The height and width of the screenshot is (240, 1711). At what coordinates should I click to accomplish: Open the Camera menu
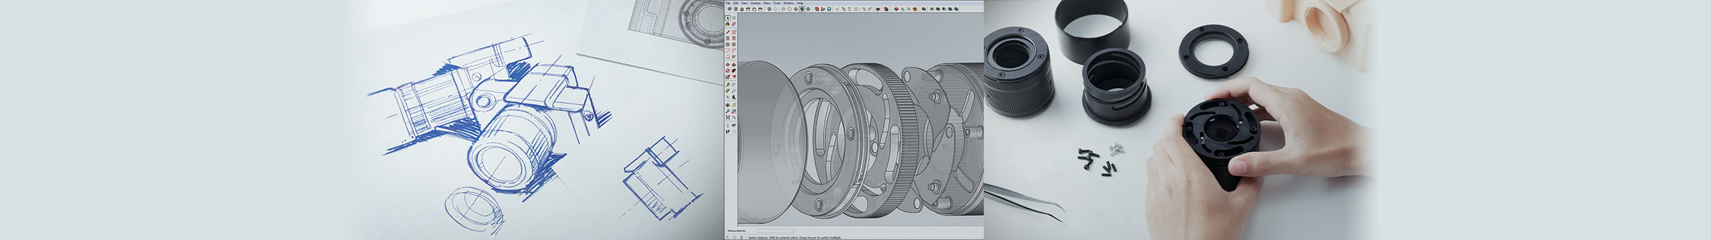point(755,3)
